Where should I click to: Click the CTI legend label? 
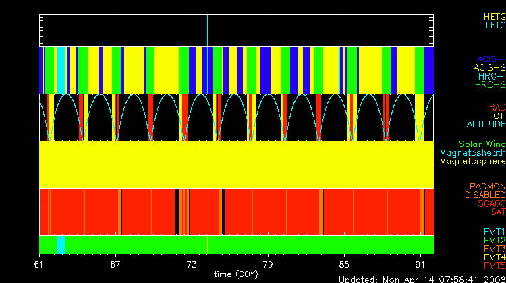pos(499,116)
